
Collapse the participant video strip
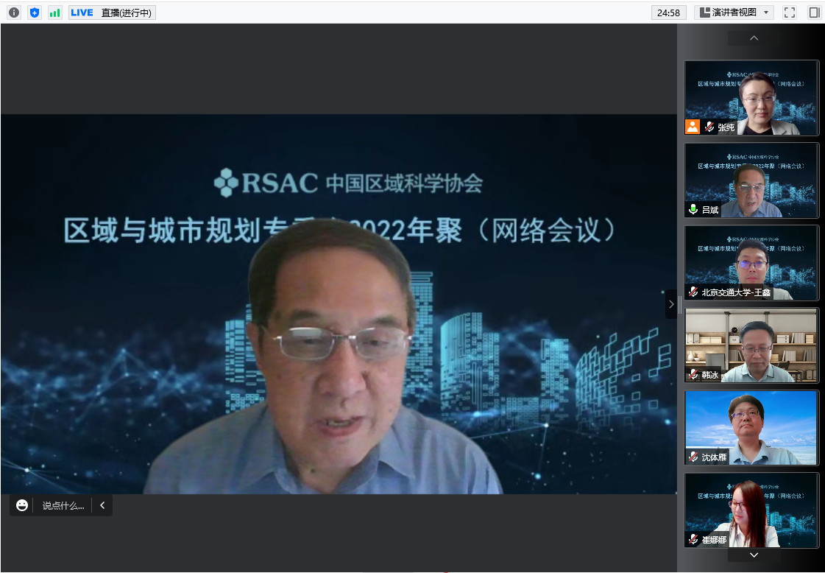point(670,303)
